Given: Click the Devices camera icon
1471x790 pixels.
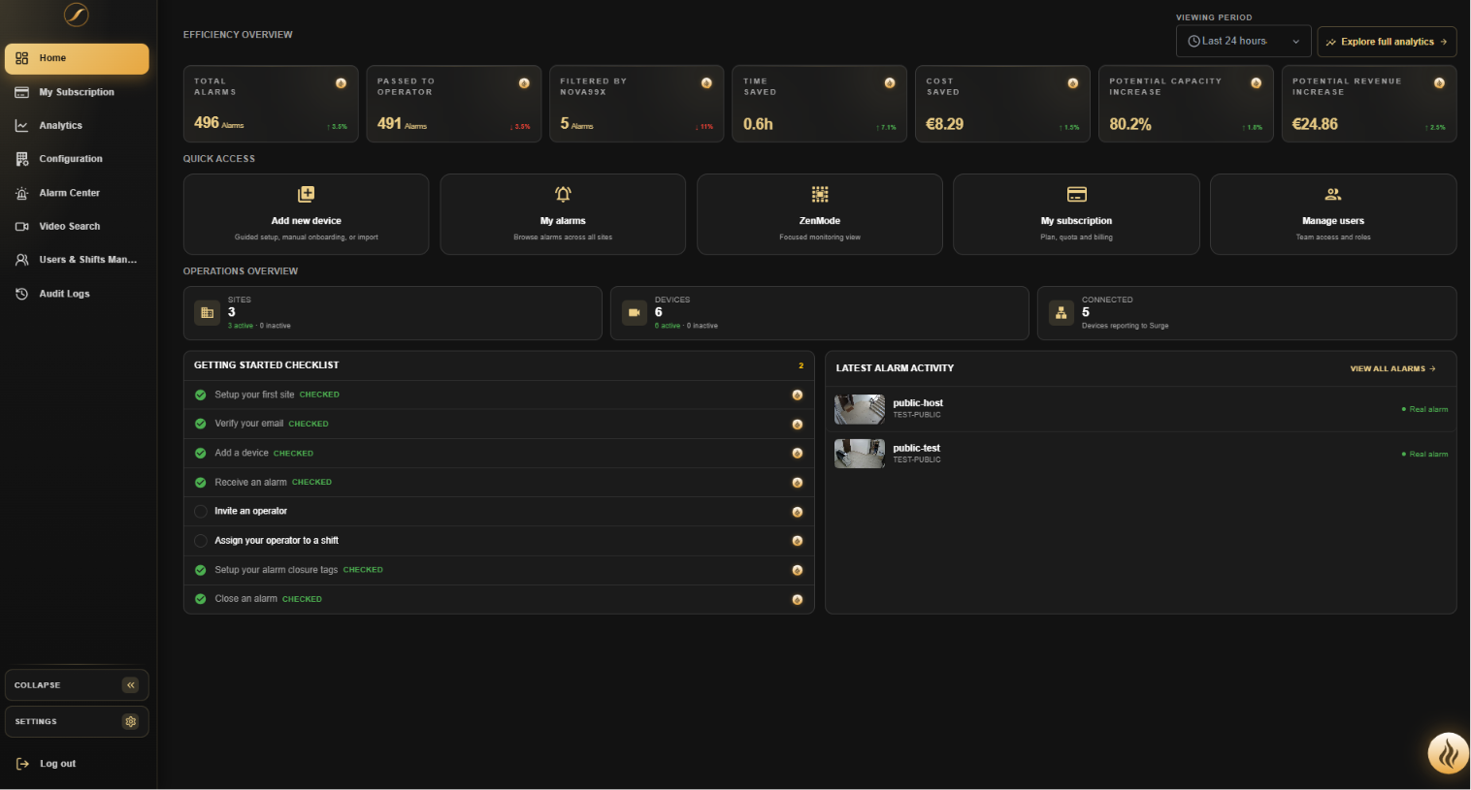Looking at the screenshot, I should pyautogui.click(x=634, y=312).
